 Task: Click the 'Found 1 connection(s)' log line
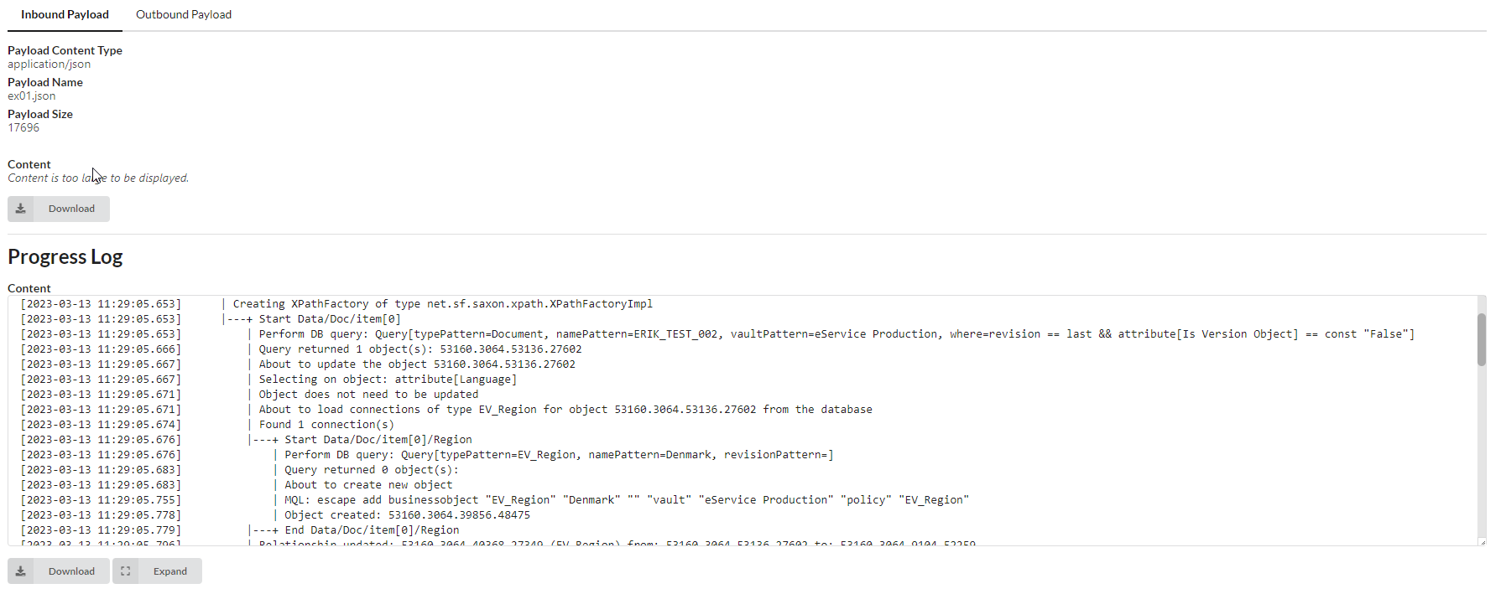tap(326, 425)
